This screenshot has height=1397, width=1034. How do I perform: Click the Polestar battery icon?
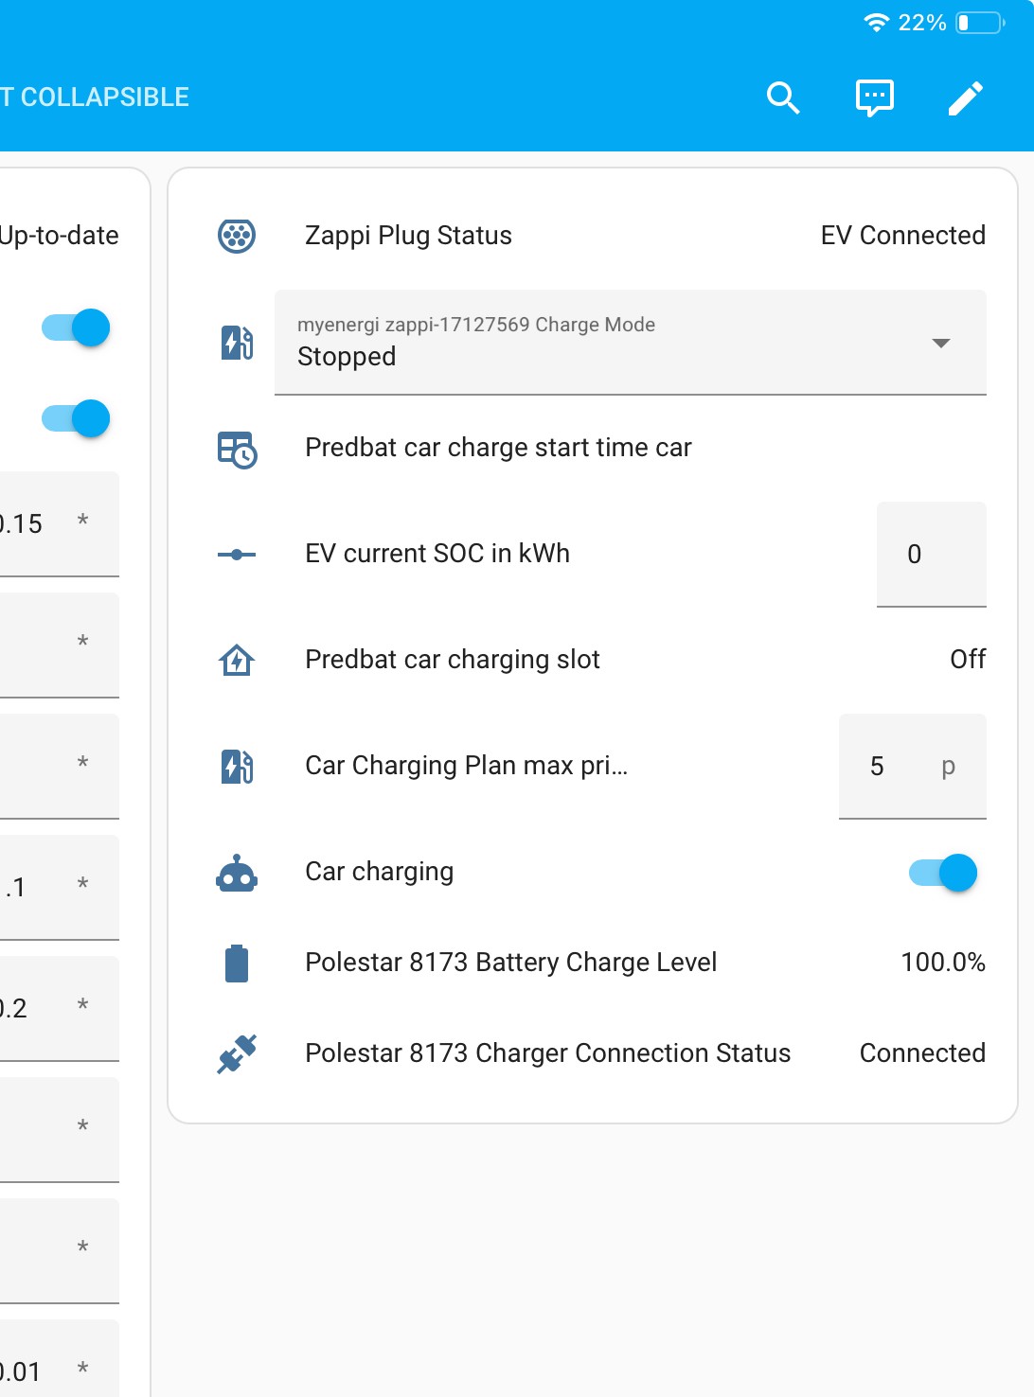click(237, 963)
